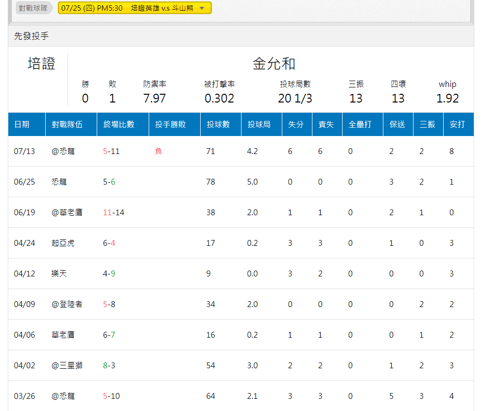Click the whip value 1.92
The height and width of the screenshot is (411, 483).
click(448, 99)
